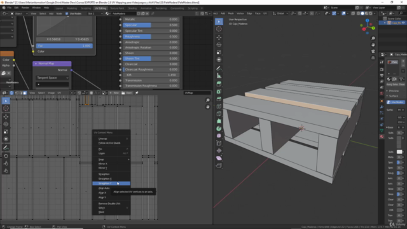Select the Bevel tool
This screenshot has width=407, height=229.
(x=219, y=99)
